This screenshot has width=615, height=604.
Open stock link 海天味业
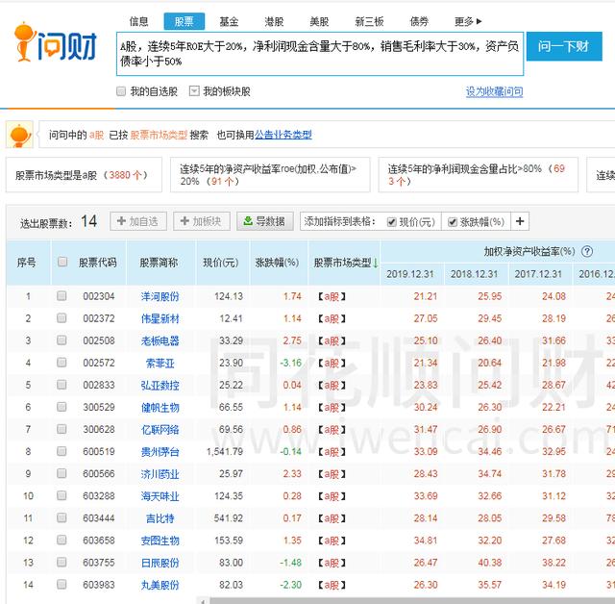(x=160, y=496)
